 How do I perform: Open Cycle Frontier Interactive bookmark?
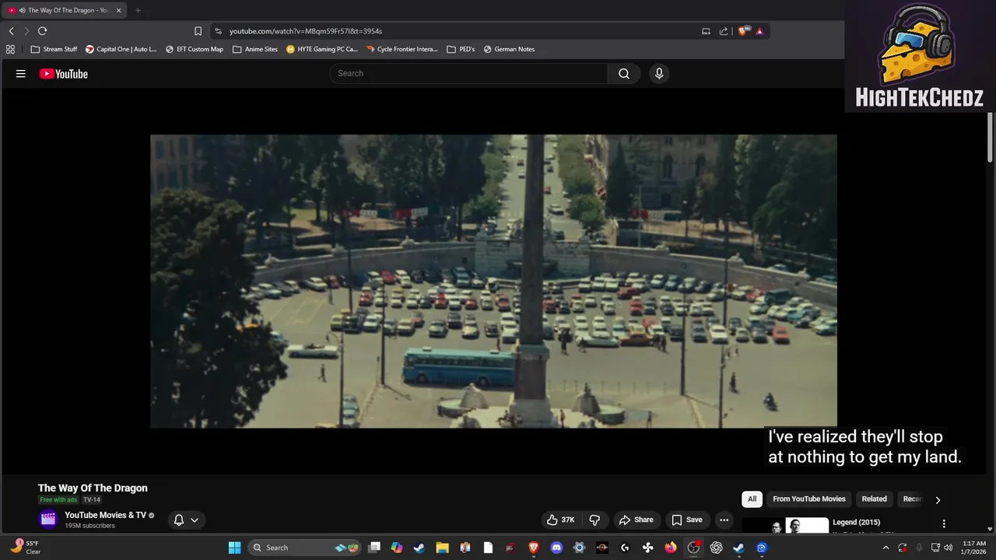402,49
